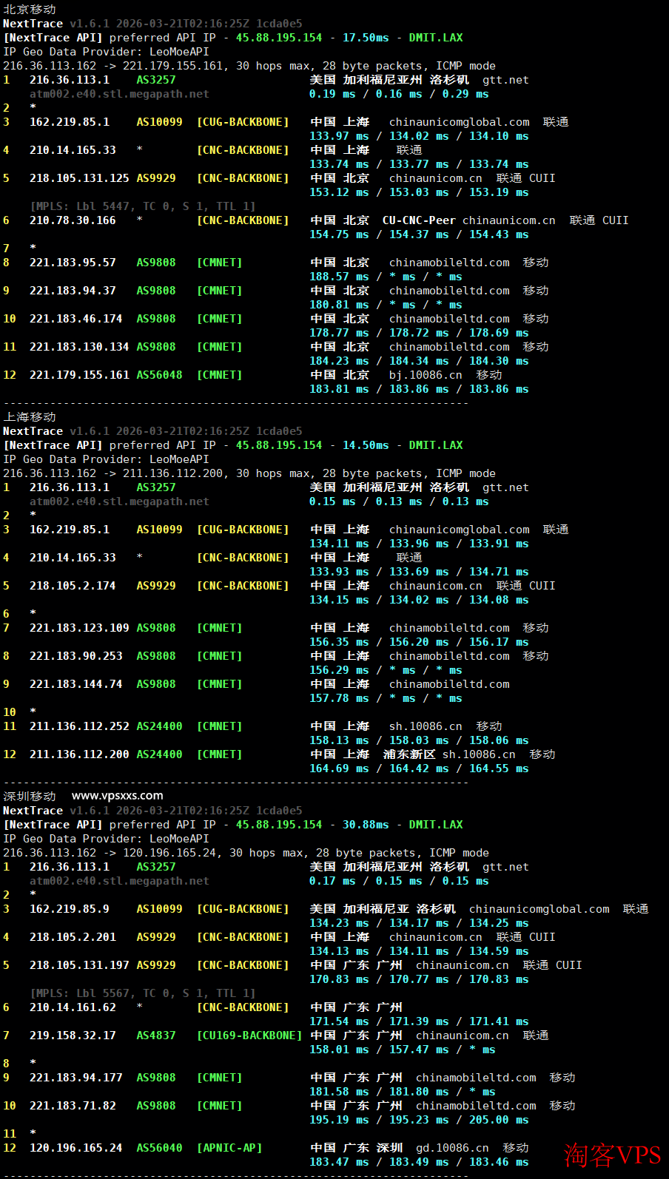Click the CU-CNC-Peer label

tap(419, 220)
